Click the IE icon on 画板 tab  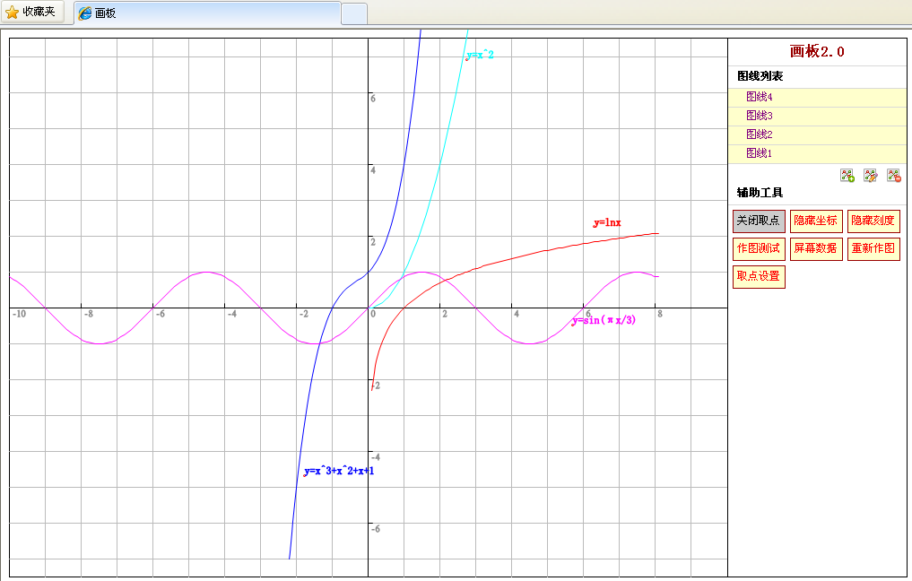click(x=85, y=13)
